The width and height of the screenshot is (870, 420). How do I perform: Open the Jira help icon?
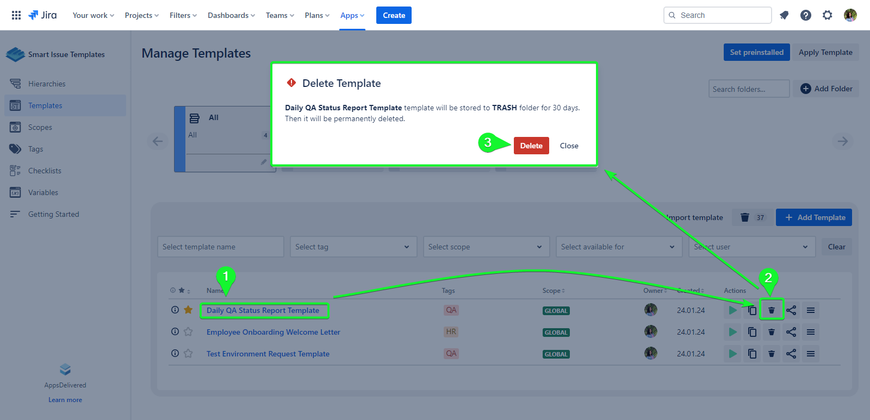805,15
